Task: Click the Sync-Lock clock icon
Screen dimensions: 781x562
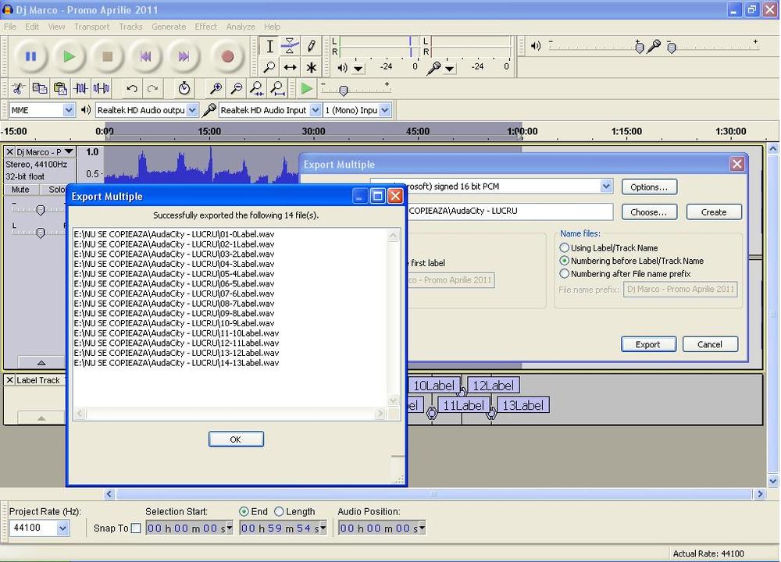Action: 184,89
